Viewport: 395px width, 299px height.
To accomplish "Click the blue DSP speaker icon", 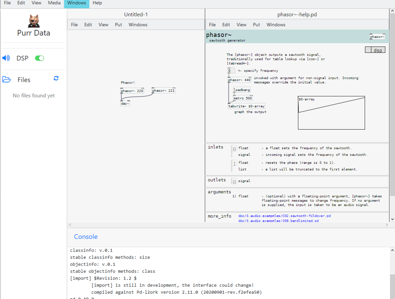I will point(6,58).
